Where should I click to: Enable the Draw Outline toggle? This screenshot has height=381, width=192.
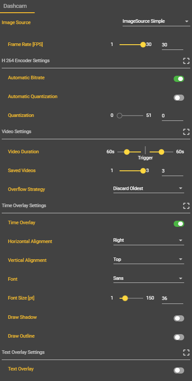[179, 337]
